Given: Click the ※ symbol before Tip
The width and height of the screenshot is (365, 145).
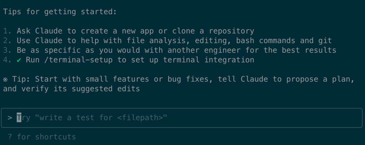Looking at the screenshot, I should pyautogui.click(x=5, y=79).
